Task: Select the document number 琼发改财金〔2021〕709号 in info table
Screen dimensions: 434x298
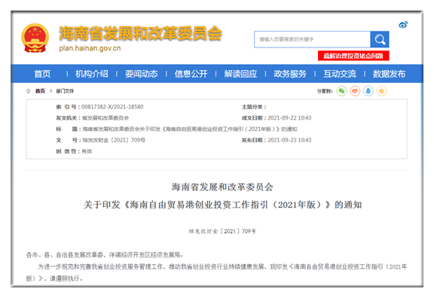Action: pyautogui.click(x=114, y=140)
